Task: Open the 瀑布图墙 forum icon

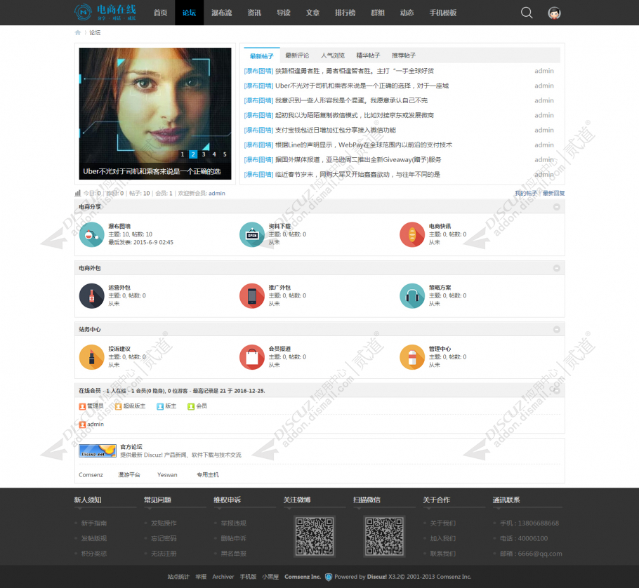Action: tap(91, 234)
